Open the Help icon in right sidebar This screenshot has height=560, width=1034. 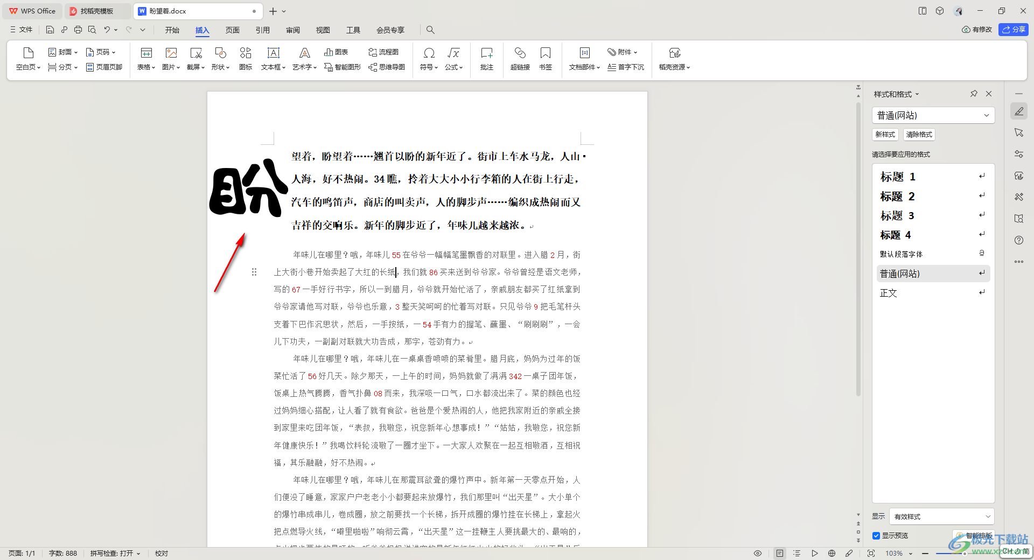1019,240
